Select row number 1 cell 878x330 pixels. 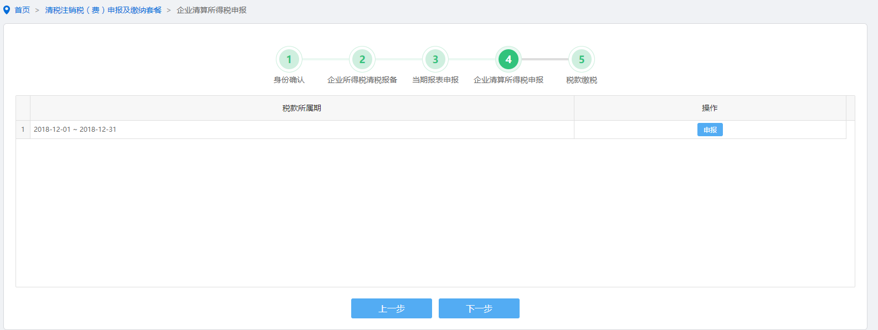(x=23, y=130)
